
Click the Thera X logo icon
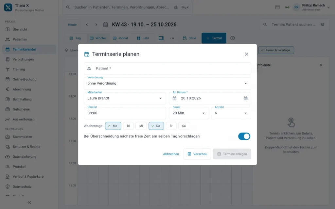[x=8, y=8]
